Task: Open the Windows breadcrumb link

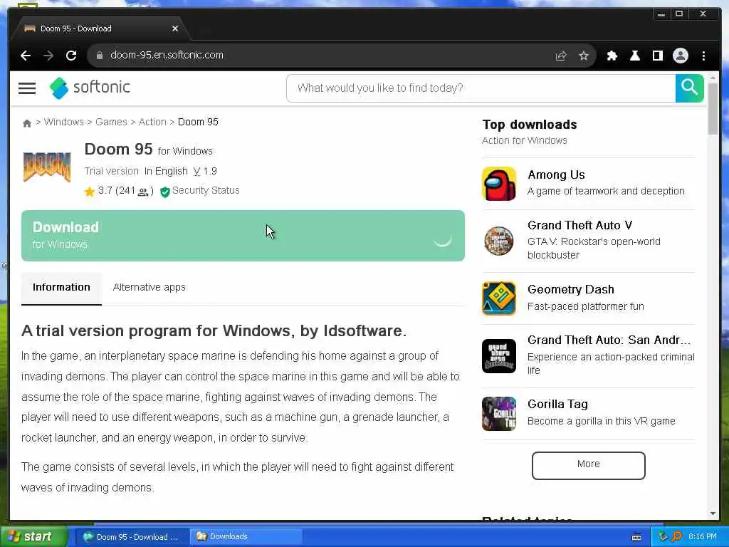Action: 63,122
